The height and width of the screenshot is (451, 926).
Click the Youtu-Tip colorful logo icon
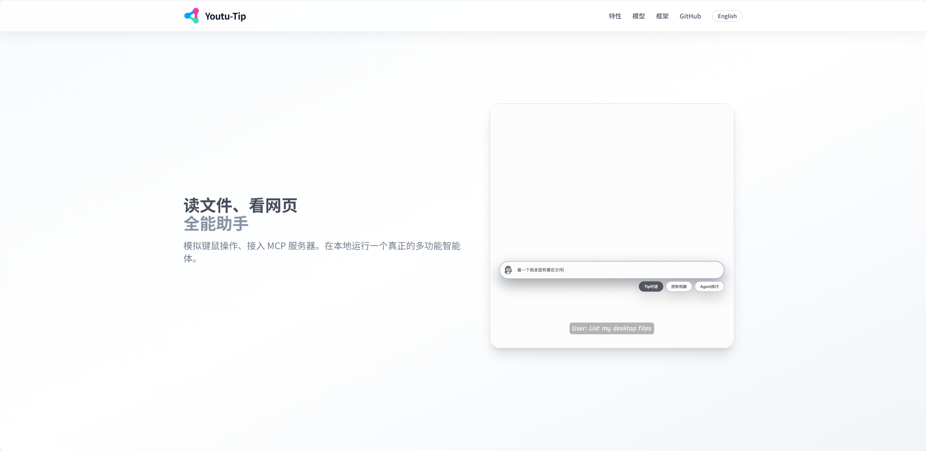(x=192, y=16)
